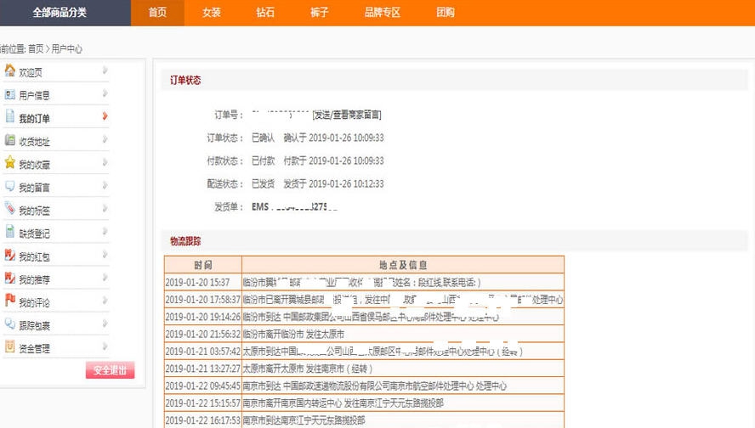Open 我的推荐 in the sidebar
This screenshot has width=755, height=428.
(x=34, y=279)
